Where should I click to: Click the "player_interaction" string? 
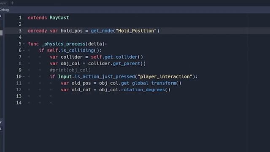coord(165,76)
